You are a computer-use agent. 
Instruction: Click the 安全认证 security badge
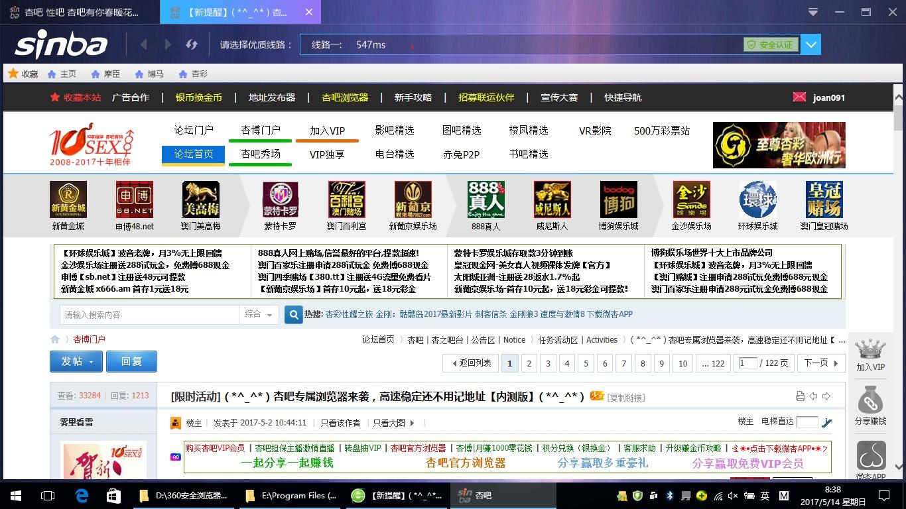tap(771, 44)
